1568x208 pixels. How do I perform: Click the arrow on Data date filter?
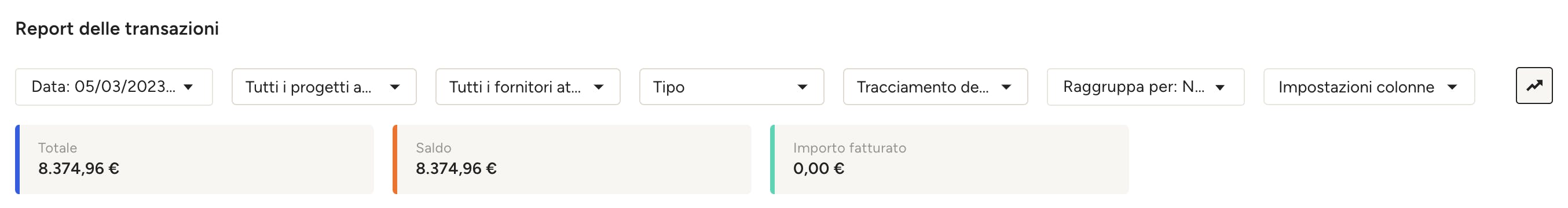pos(189,88)
